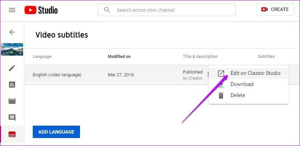Open video details pencil icon
Screen dimensions: 300x146
click(x=12, y=68)
